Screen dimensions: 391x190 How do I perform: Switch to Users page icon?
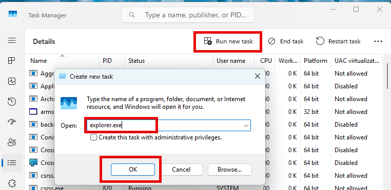[12, 142]
